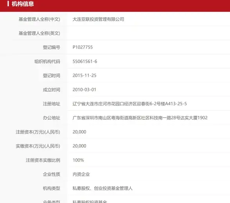Click the 组织机构代码 label

[x=47, y=61]
